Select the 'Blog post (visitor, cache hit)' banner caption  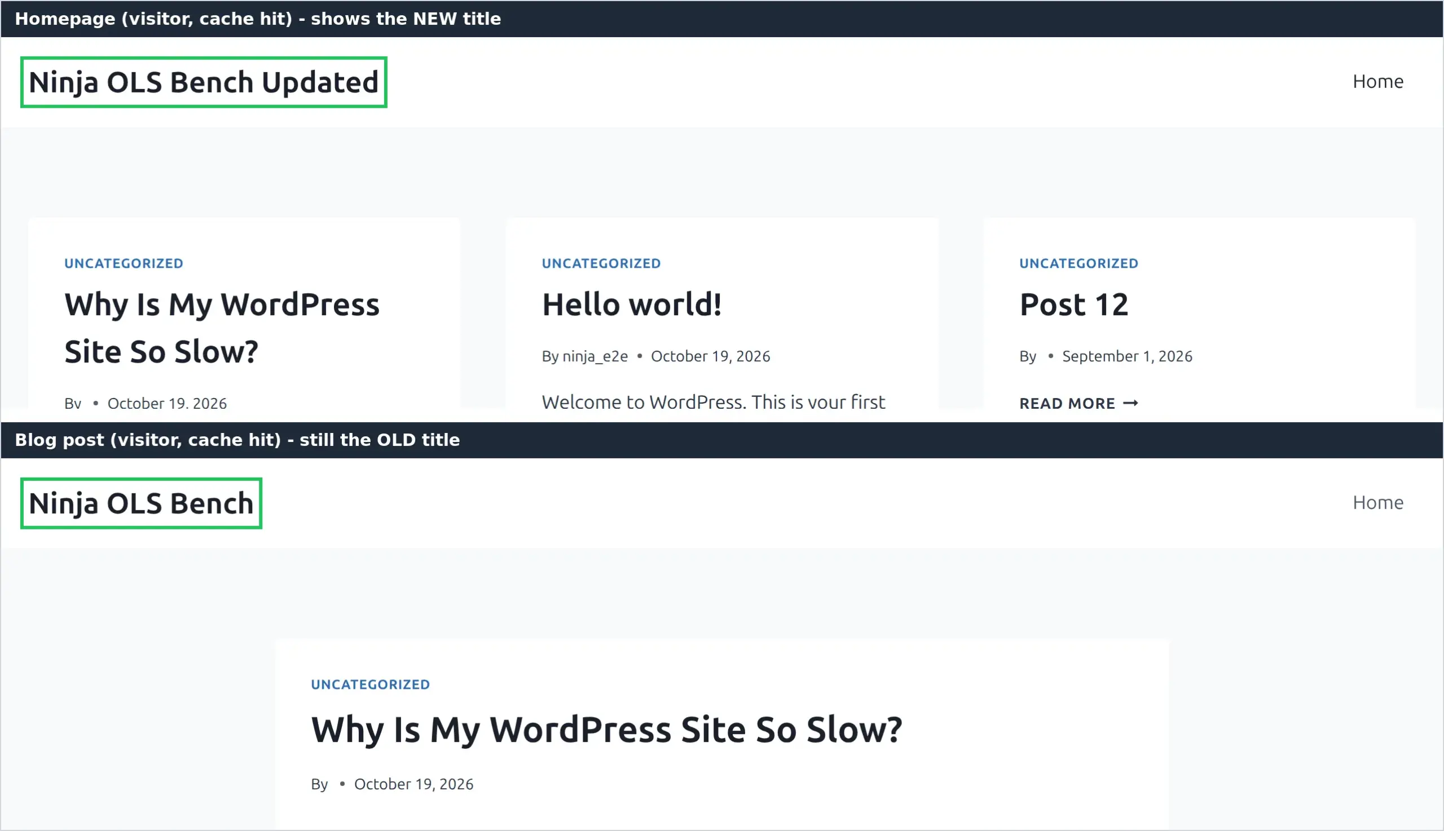click(237, 440)
